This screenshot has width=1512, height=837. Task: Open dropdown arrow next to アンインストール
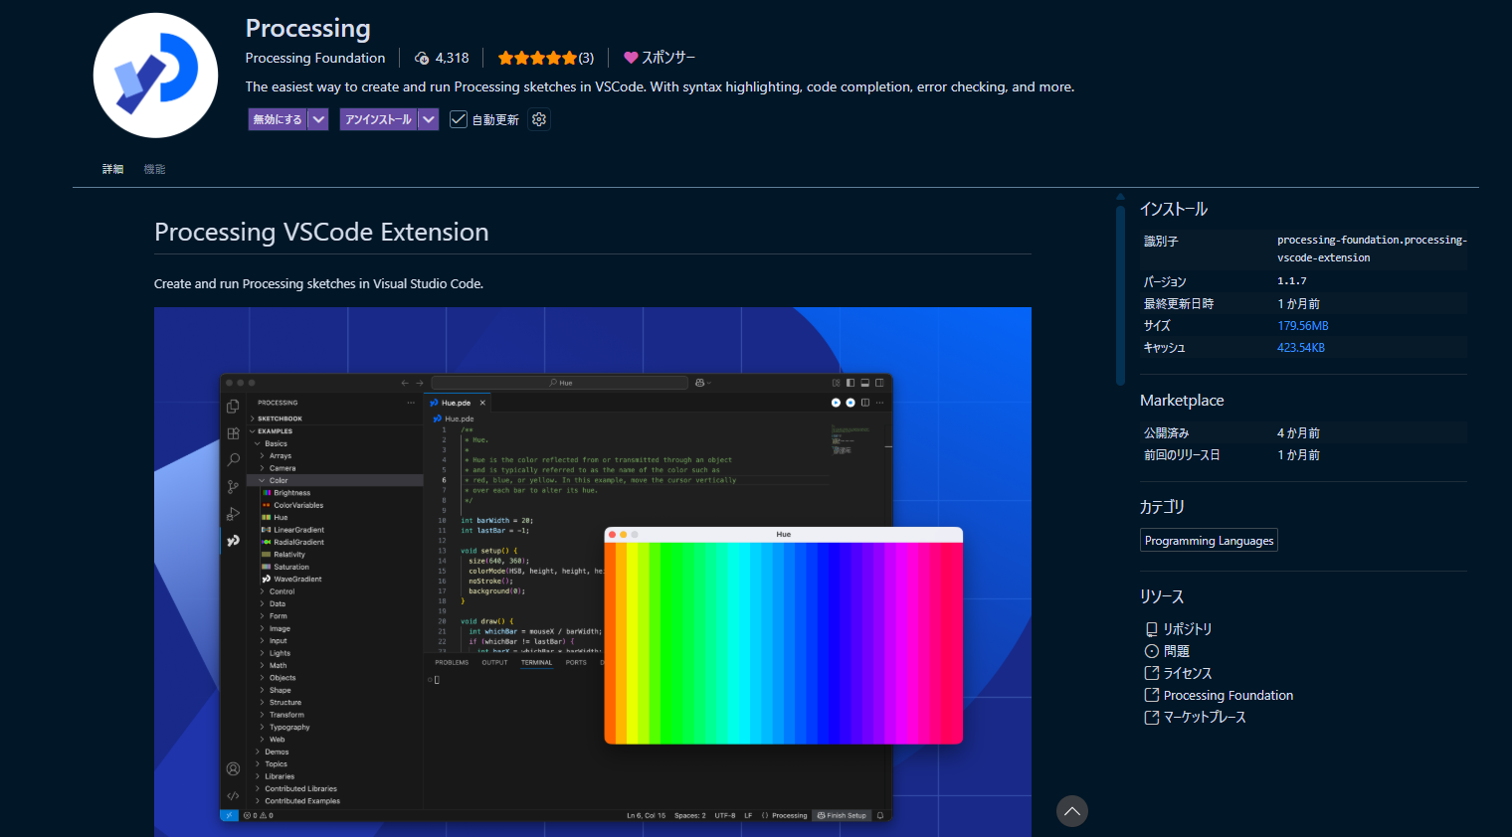pyautogui.click(x=429, y=119)
